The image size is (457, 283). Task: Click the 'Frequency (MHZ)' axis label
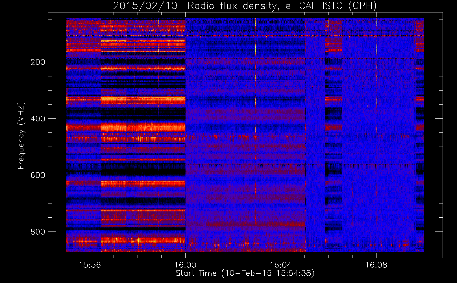point(21,136)
